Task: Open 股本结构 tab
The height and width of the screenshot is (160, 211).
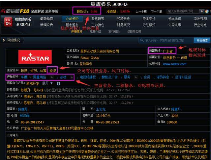Action: 149,19
